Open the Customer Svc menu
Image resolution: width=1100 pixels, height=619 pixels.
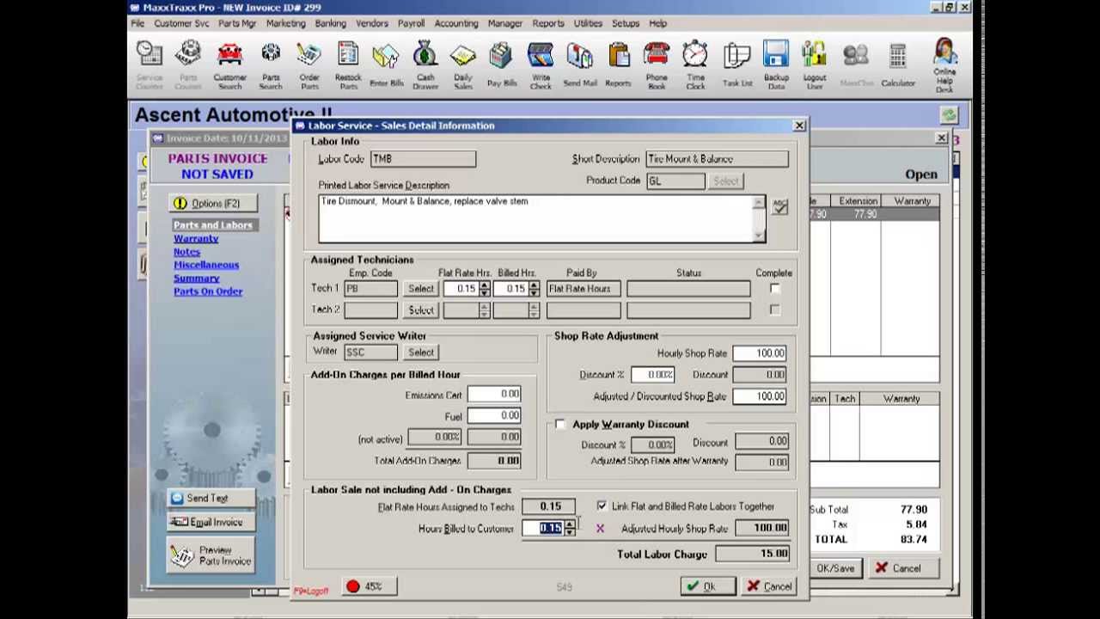pos(181,23)
